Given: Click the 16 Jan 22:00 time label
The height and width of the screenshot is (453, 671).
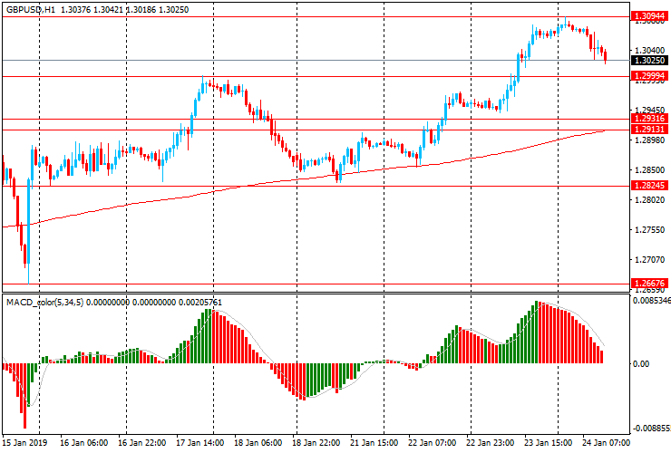Looking at the screenshot, I should [141, 442].
